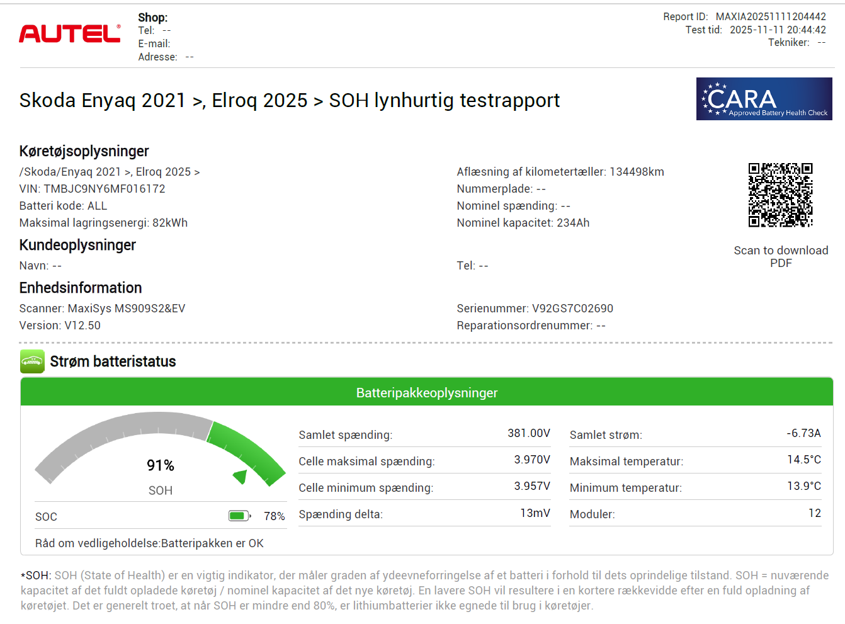
Task: Click the Strøm batteristatus section heading
Action: click(113, 361)
